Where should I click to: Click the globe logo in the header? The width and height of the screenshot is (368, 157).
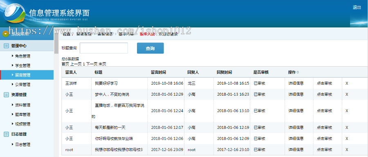point(15,13)
